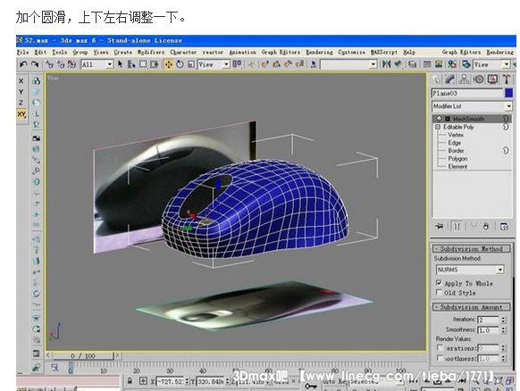Open the Edit menu
The height and width of the screenshot is (391, 520).
point(40,52)
